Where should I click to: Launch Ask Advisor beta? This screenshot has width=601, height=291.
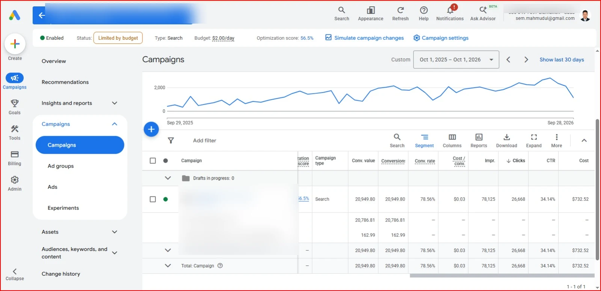coord(483,13)
